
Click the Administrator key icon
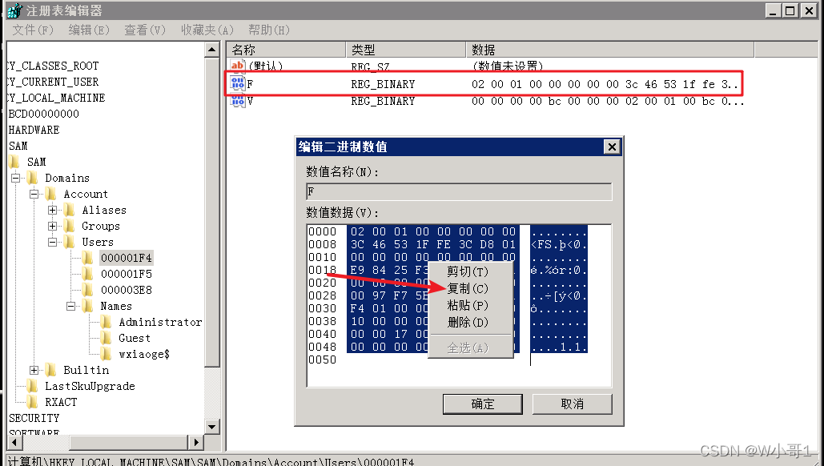(104, 322)
